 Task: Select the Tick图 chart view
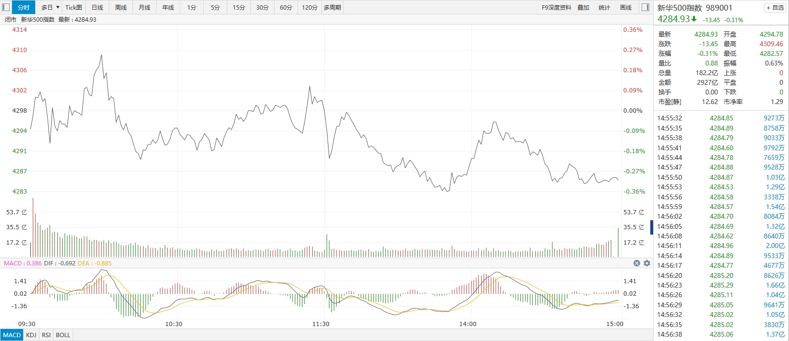[x=74, y=7]
